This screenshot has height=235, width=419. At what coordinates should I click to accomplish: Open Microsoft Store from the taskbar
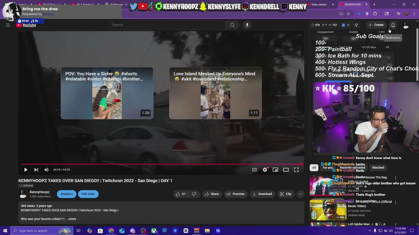click(x=100, y=231)
